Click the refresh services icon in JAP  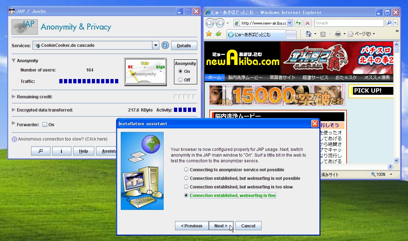tap(165, 45)
